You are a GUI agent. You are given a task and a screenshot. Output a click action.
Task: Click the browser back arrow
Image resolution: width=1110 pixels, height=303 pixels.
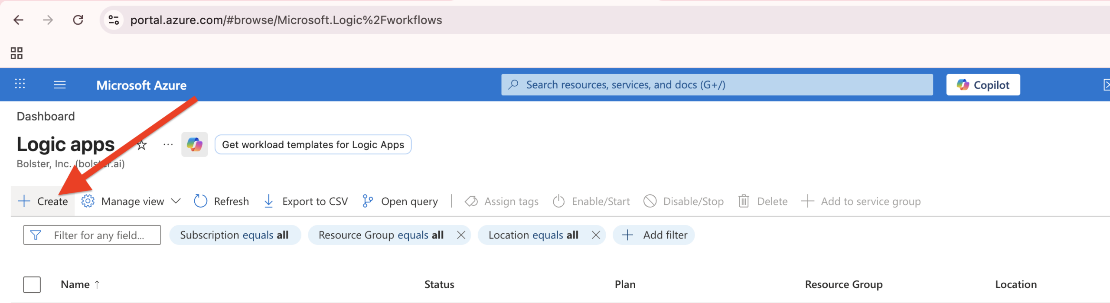18,20
